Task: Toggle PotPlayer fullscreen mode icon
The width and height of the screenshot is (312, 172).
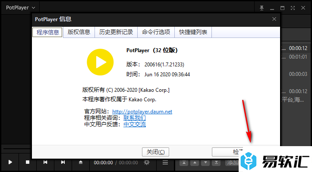Action: (293, 8)
